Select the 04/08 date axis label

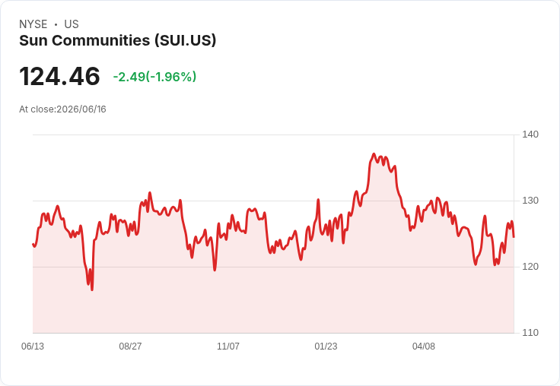pos(424,346)
